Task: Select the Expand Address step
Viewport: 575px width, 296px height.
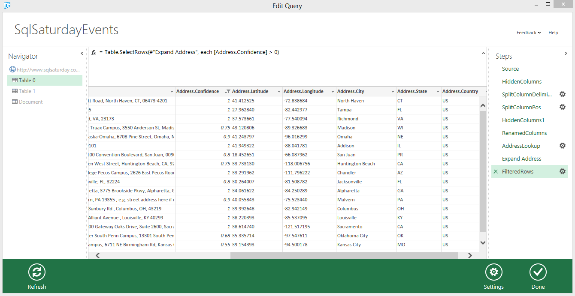Action: click(x=521, y=158)
